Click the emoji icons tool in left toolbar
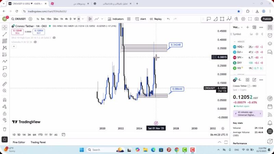The width and height of the screenshot is (274, 154). pos(4,75)
